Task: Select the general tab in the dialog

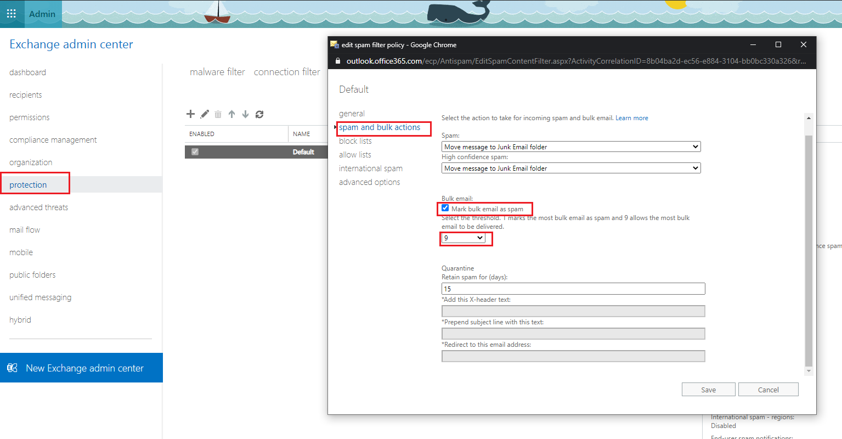Action: 352,114
